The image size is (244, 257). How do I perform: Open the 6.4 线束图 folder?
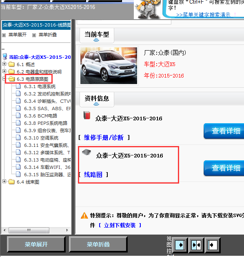(28, 182)
